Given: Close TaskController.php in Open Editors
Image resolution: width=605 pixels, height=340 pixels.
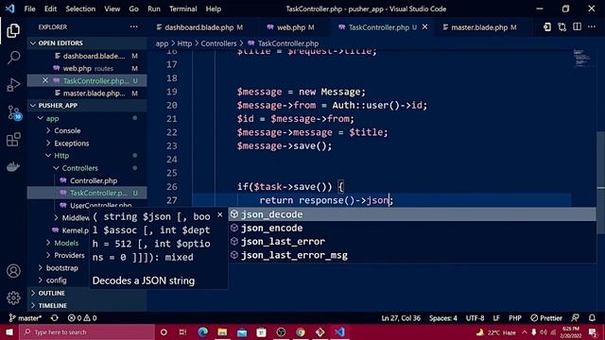Looking at the screenshot, I should click(x=45, y=80).
